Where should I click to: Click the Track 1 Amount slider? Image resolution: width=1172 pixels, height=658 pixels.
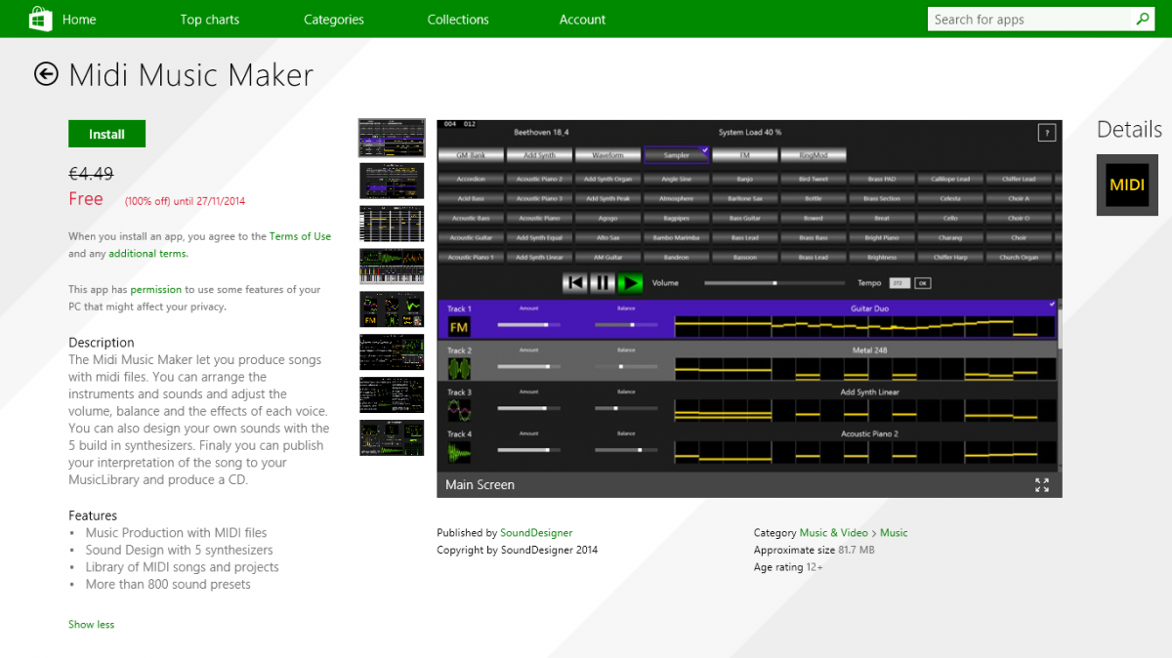pos(529,324)
